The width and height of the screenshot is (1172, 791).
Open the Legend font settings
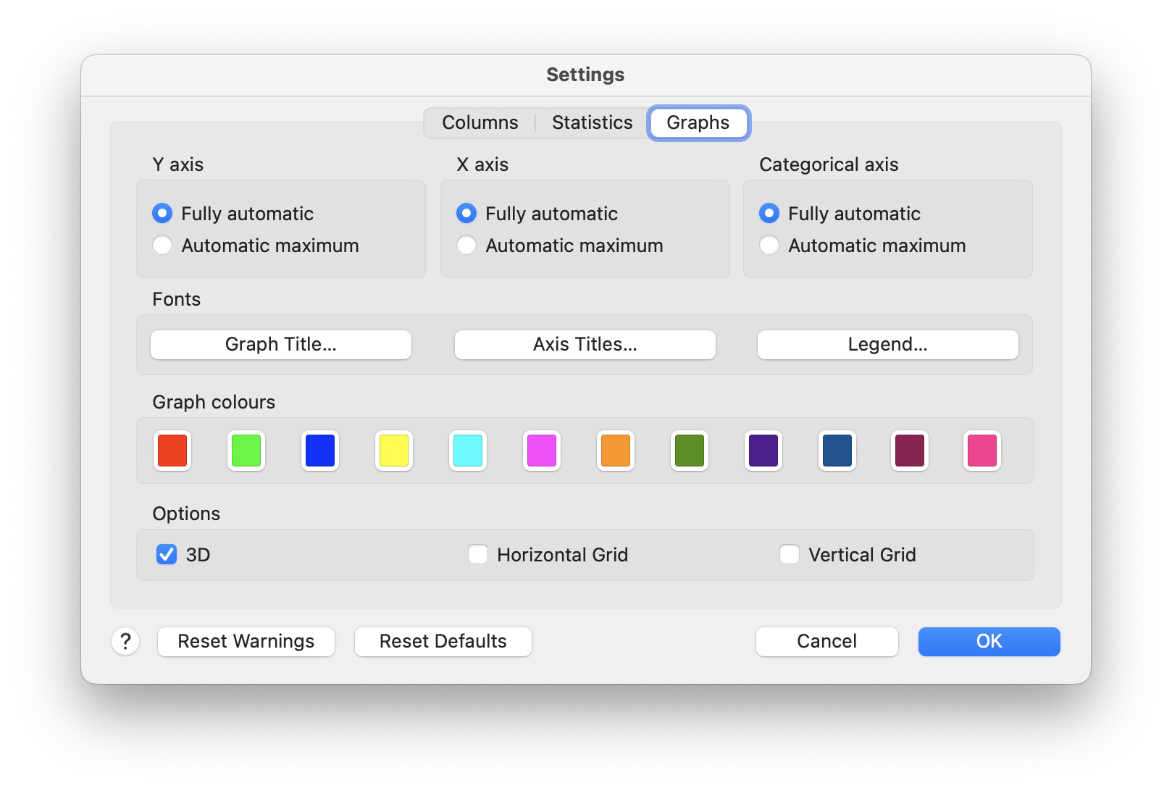coord(887,345)
